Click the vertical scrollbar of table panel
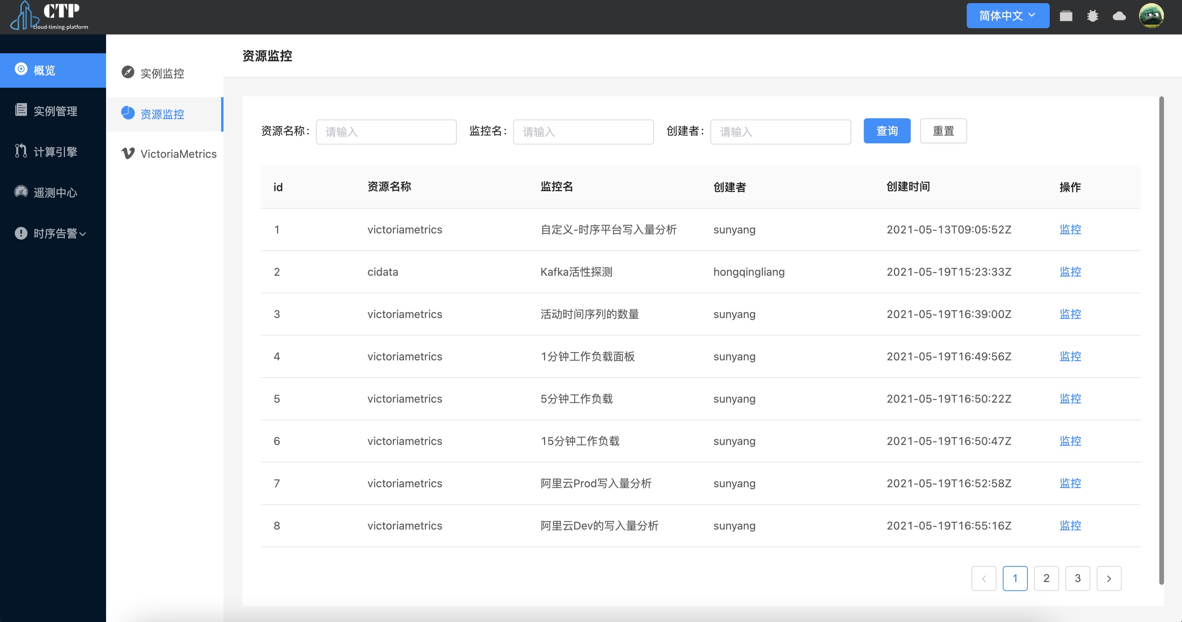 (1161, 340)
